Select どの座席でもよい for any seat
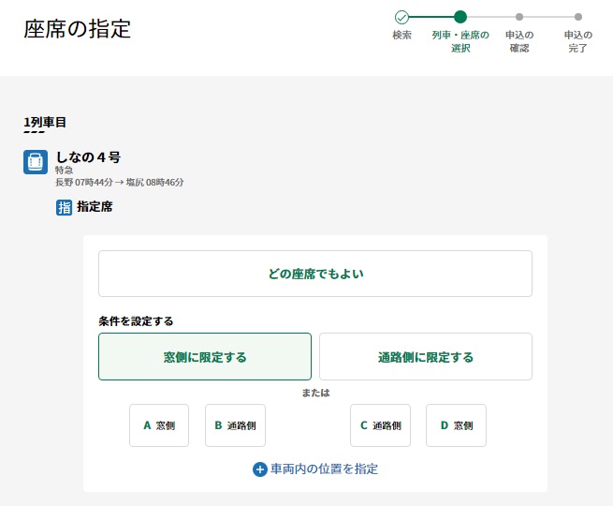This screenshot has width=613, height=506. click(314, 274)
